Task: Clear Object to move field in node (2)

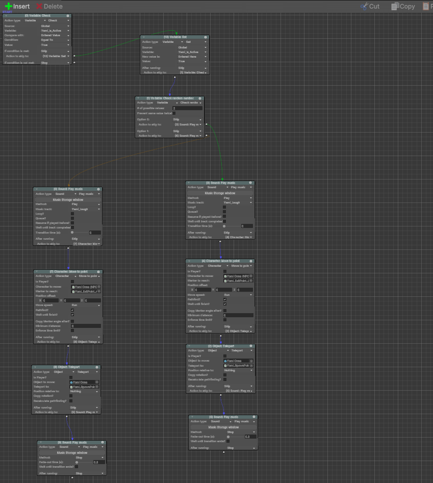Action: [x=251, y=361]
